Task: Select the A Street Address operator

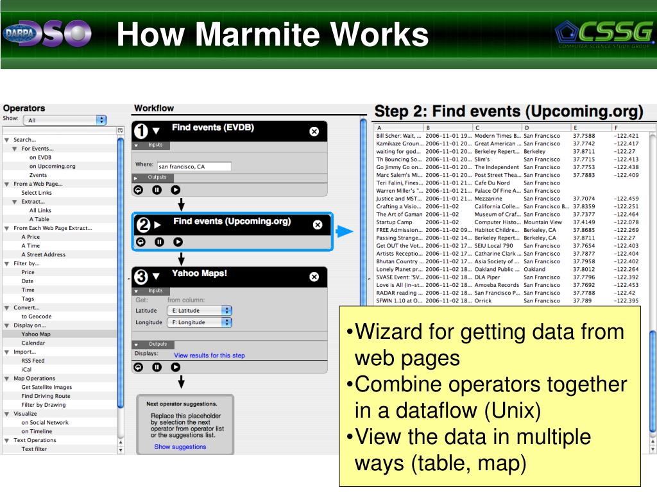Action: [43, 254]
